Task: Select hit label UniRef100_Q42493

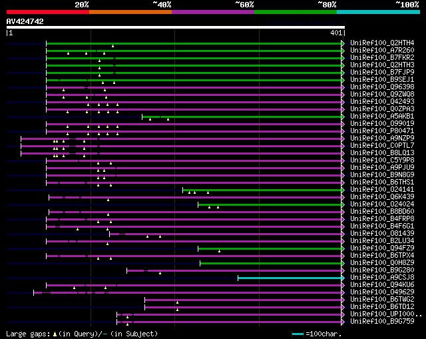Action: coord(382,102)
